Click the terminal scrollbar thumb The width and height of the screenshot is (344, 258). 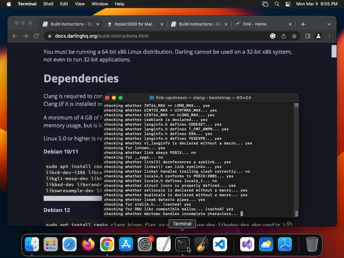(x=297, y=213)
